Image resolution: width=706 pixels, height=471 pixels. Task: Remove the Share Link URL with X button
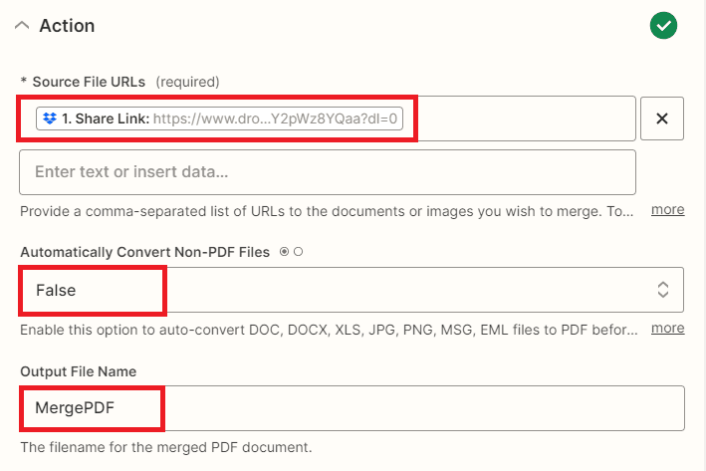point(661,119)
